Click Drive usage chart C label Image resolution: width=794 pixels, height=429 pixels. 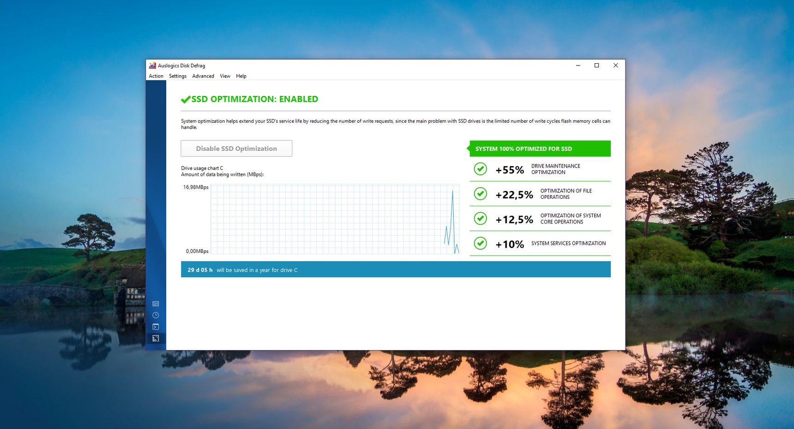[x=202, y=168]
